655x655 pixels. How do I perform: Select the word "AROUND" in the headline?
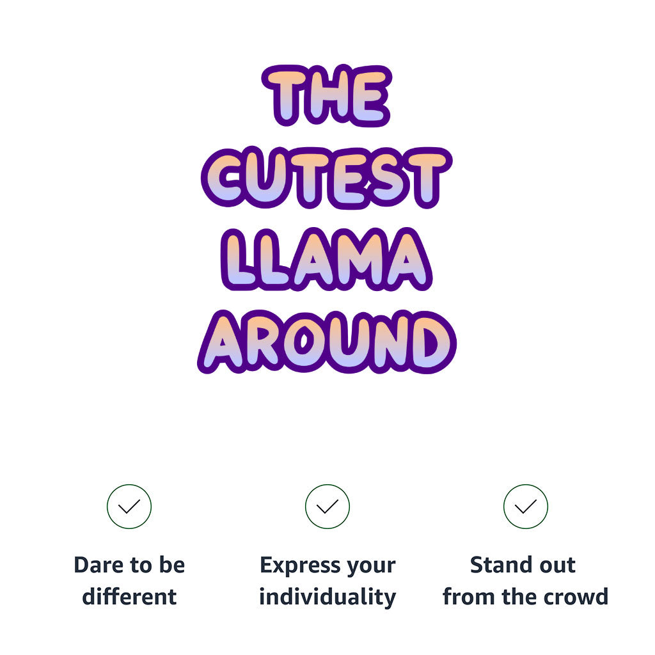[327, 341]
